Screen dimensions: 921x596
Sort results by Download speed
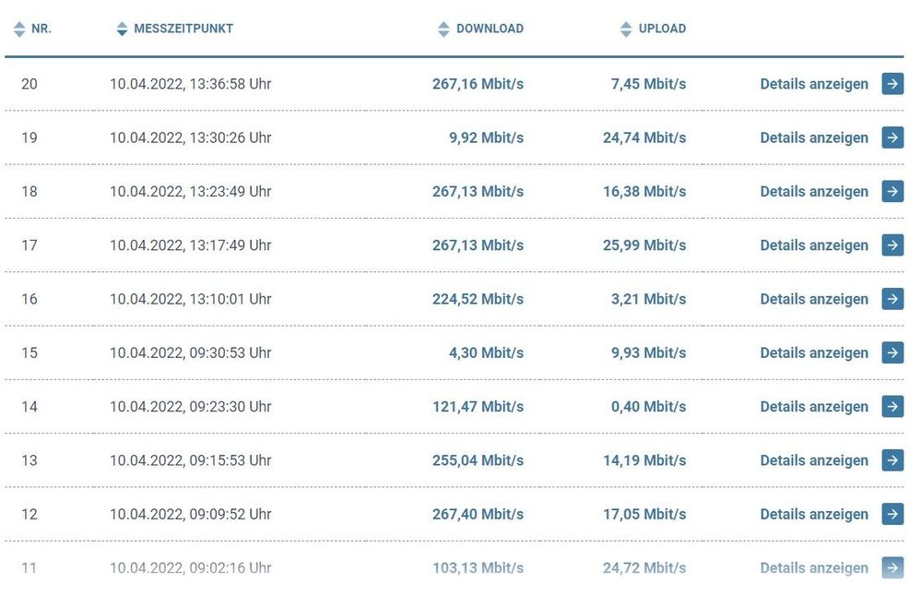pos(445,28)
